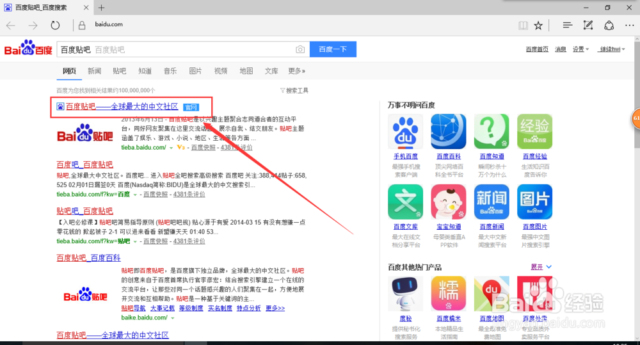Expand arrow next to tieba.baidu.com/ URL
640x345 pixels.
[x=172, y=148]
